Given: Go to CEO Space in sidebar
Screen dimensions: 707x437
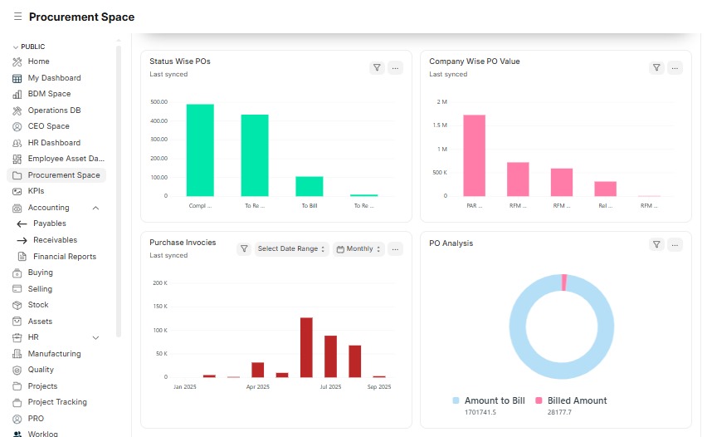Looking at the screenshot, I should click(x=48, y=126).
